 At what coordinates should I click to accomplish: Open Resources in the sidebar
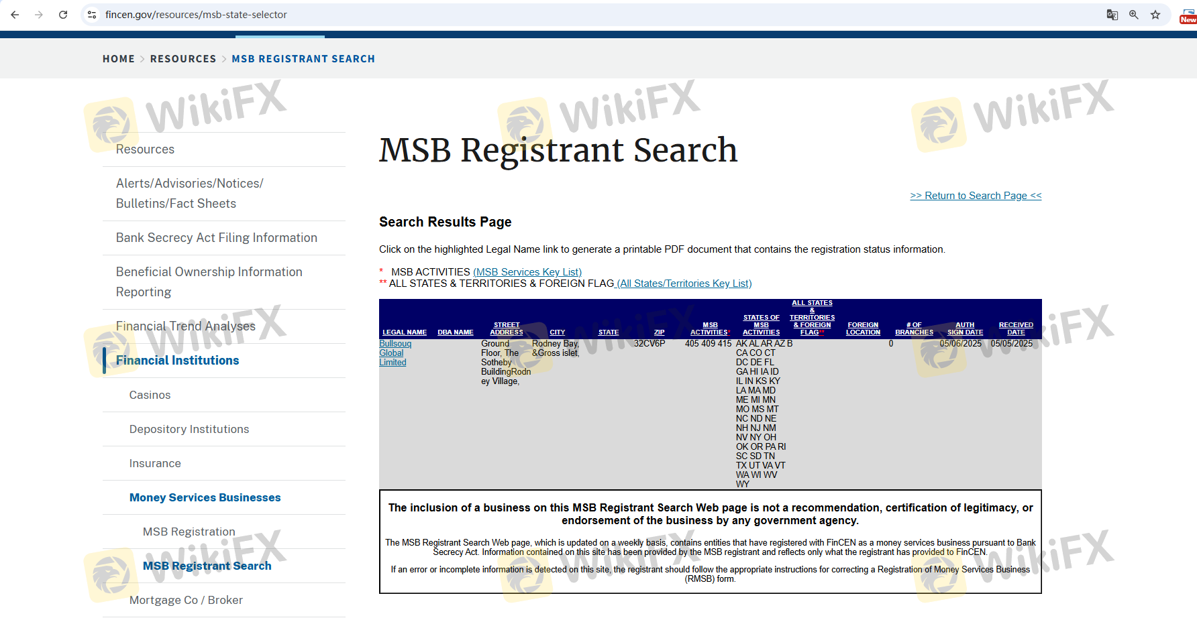145,149
